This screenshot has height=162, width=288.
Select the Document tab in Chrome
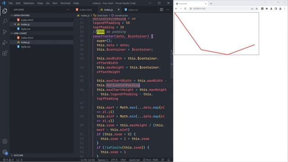(191, 4)
